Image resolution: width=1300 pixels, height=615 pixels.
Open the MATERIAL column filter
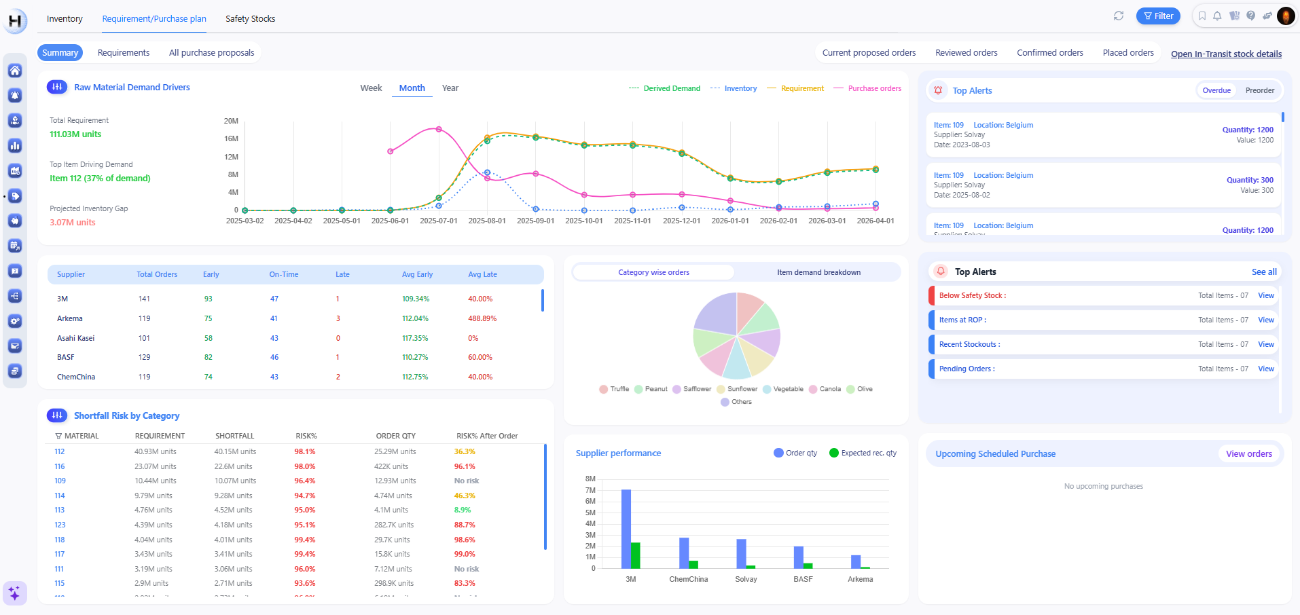pyautogui.click(x=58, y=436)
